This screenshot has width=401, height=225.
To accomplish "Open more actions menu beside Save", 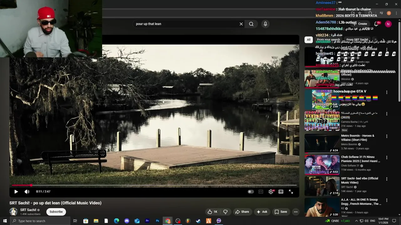I will click(x=295, y=212).
